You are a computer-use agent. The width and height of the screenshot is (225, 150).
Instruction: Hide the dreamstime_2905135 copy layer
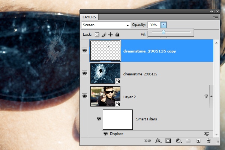[x=85, y=51]
